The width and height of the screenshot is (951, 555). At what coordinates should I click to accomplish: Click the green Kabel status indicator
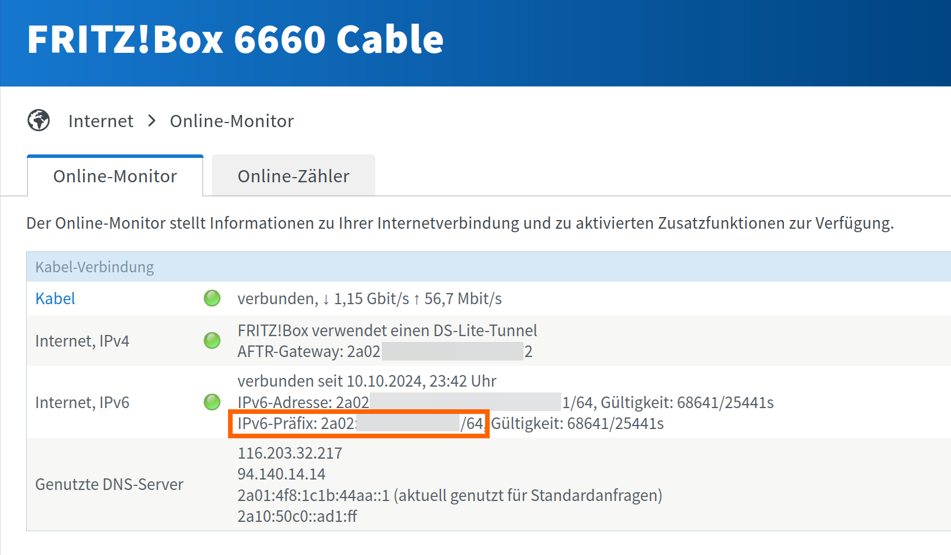pyautogui.click(x=212, y=298)
